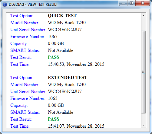Click firmware value 1065 in EXTENDED TEST section
Image resolution: width=152 pixels, height=134 pixels.
tap(53, 98)
